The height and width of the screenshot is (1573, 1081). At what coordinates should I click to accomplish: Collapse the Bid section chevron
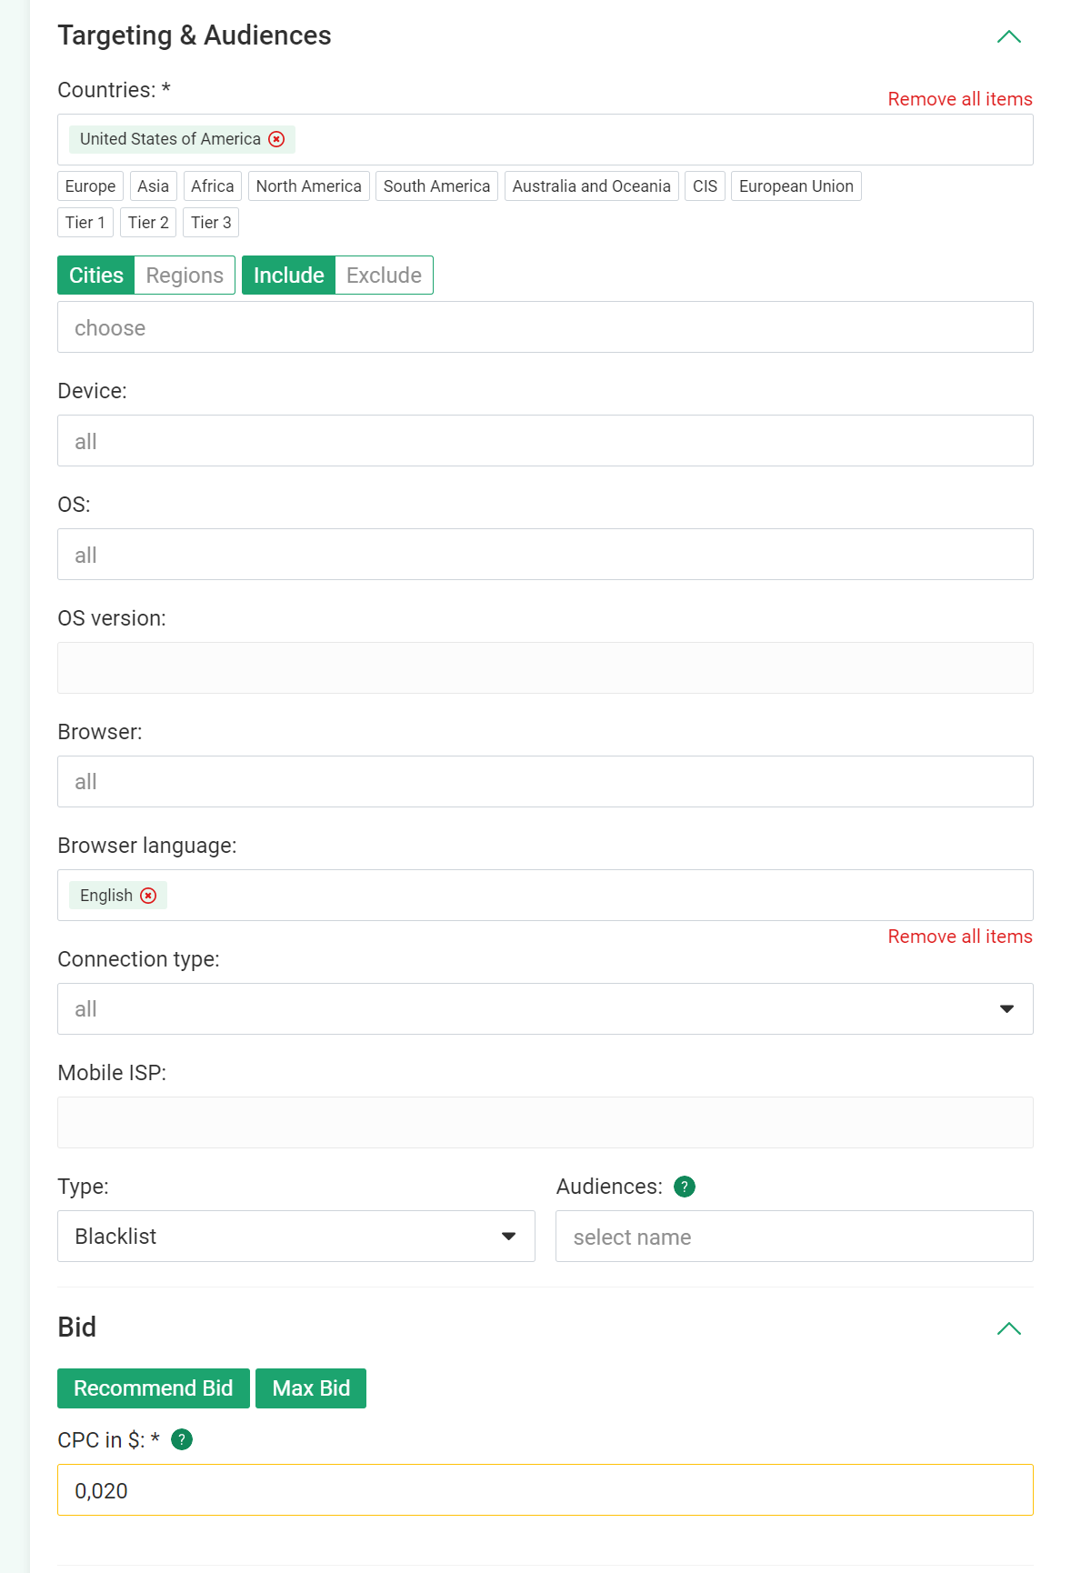tap(1009, 1328)
